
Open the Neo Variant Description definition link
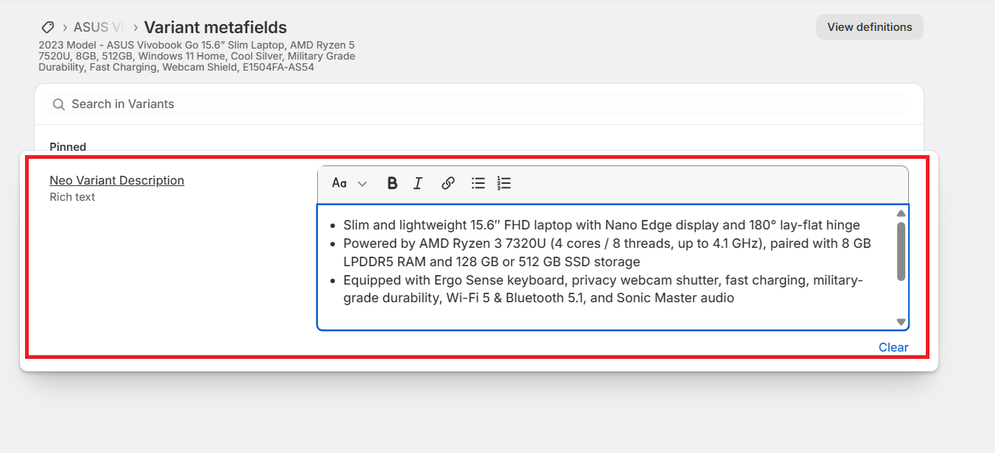pos(117,180)
